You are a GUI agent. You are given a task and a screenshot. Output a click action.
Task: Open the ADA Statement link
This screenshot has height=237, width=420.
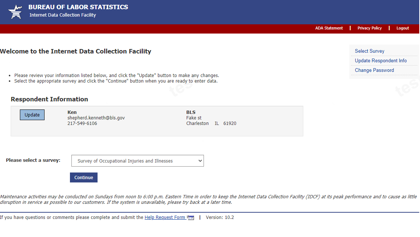[329, 28]
